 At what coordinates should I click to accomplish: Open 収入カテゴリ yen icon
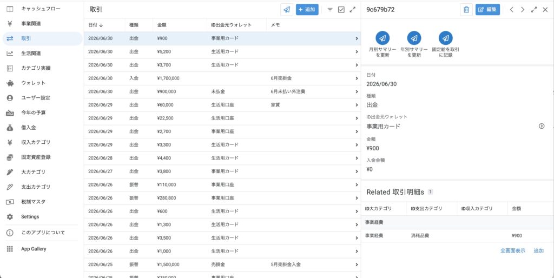point(10,142)
